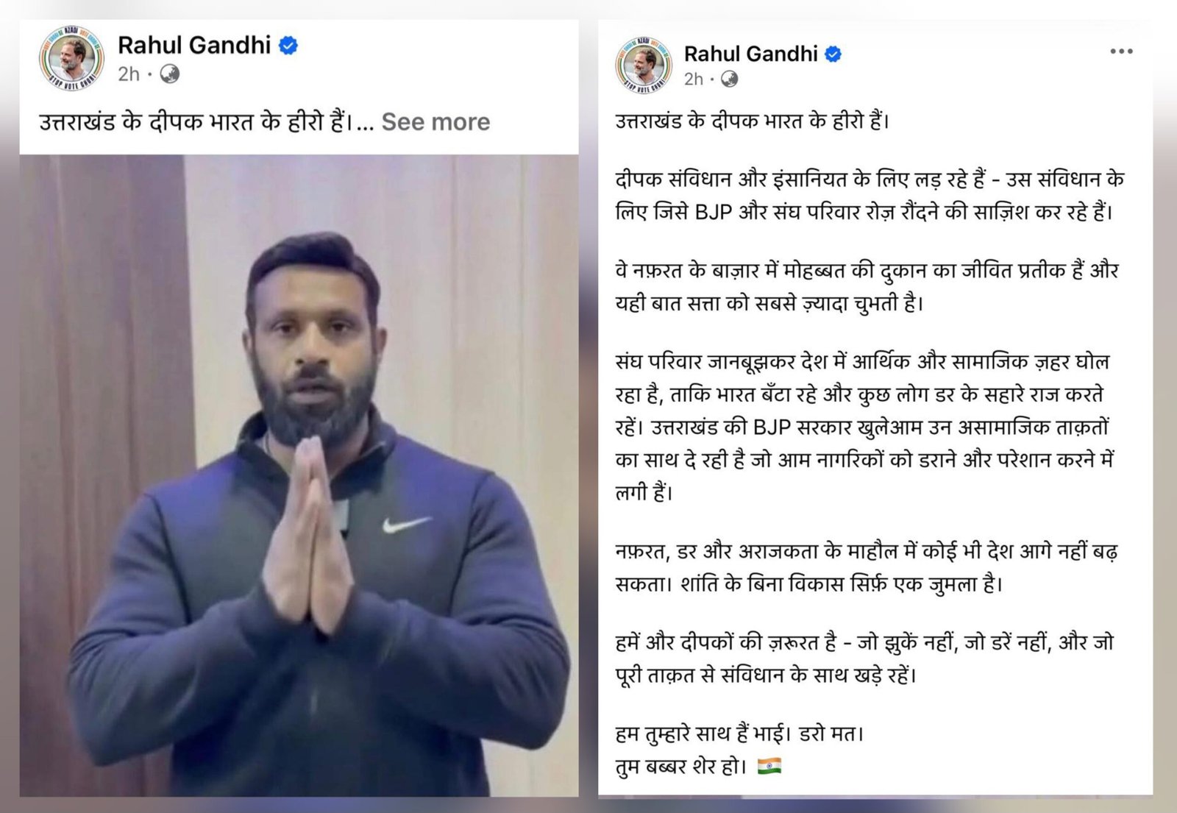The width and height of the screenshot is (1177, 813).
Task: Click the public globe icon in collapsed post
Action: (x=169, y=74)
